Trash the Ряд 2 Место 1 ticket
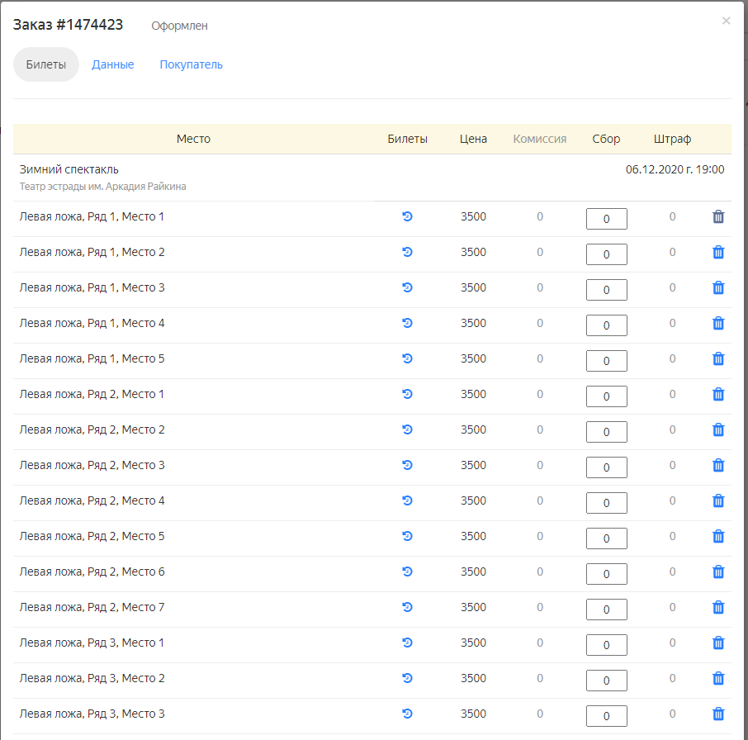The height and width of the screenshot is (740, 748). pyautogui.click(x=718, y=394)
